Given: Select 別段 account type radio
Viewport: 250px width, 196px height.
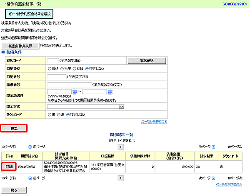Looking at the screenshot, I should (x=75, y=69).
